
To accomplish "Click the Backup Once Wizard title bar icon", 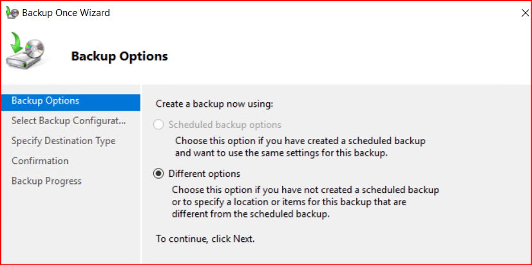I will (x=12, y=13).
